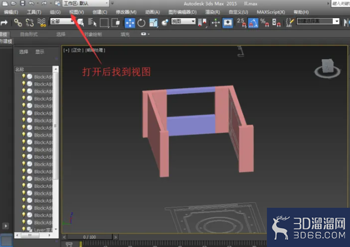
Task: Choose the Rectangular Selection Region tool
Action: click(x=104, y=23)
